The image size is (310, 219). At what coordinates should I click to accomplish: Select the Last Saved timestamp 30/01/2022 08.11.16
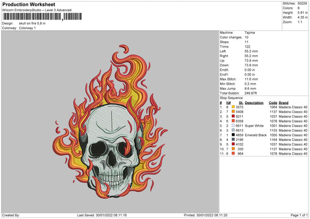point(111,215)
